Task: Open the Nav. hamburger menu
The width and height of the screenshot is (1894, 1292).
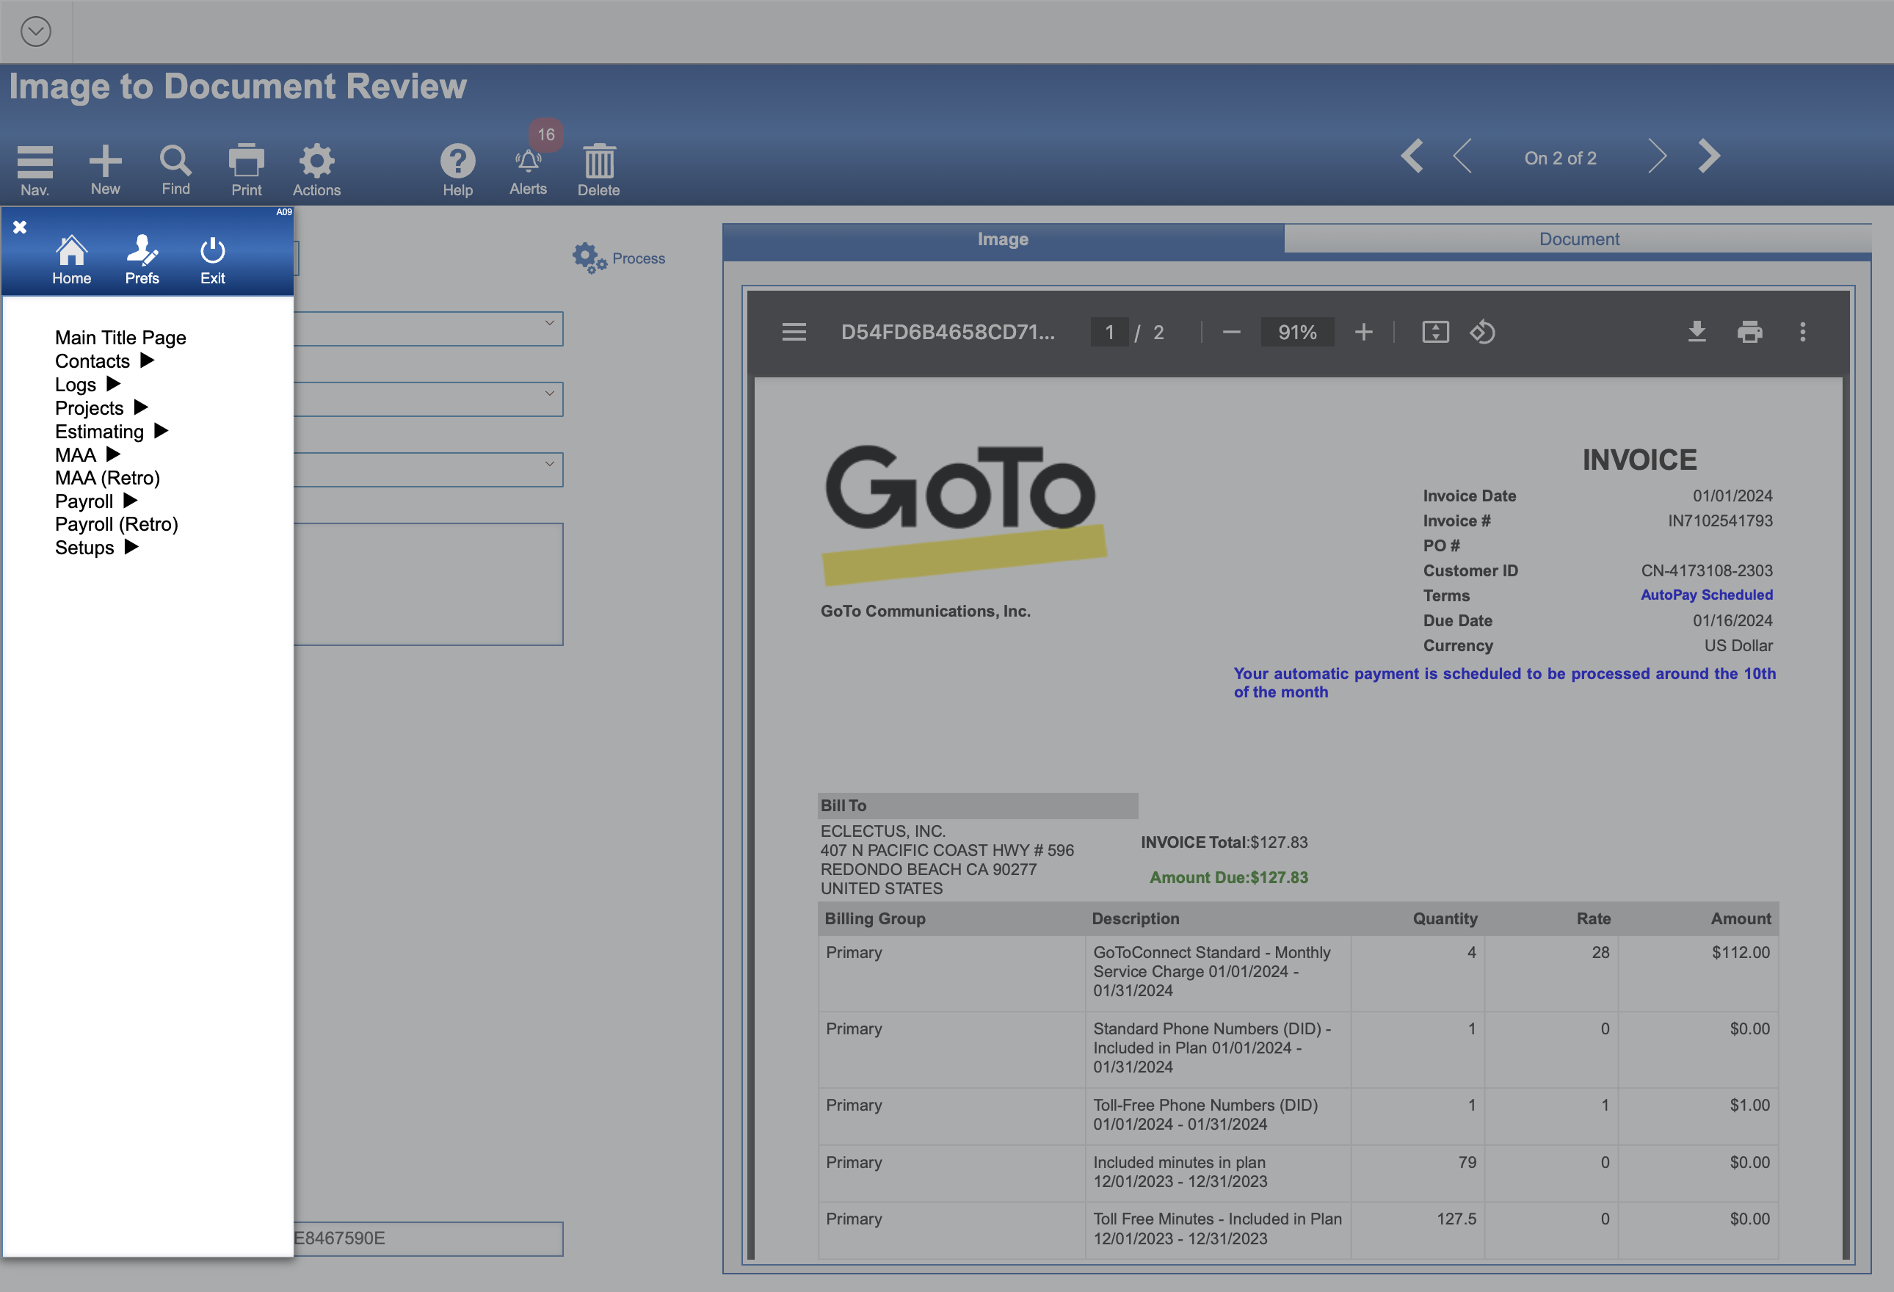Action: tap(35, 170)
